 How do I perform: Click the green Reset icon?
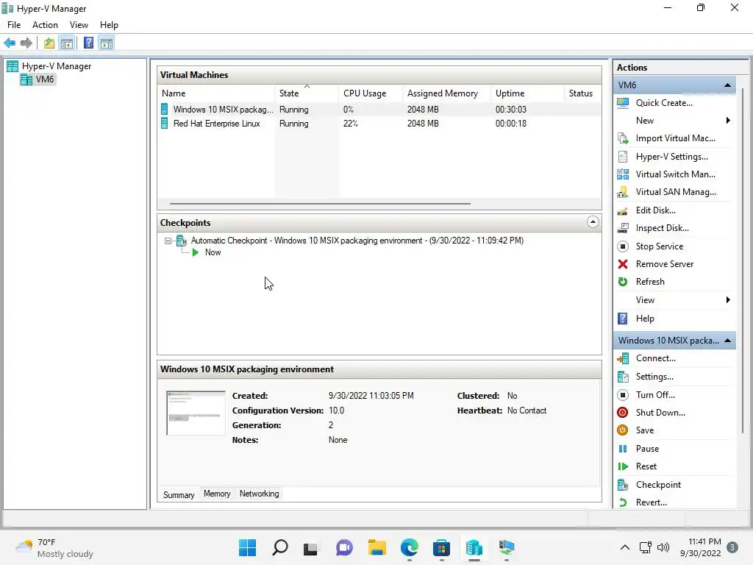(623, 466)
